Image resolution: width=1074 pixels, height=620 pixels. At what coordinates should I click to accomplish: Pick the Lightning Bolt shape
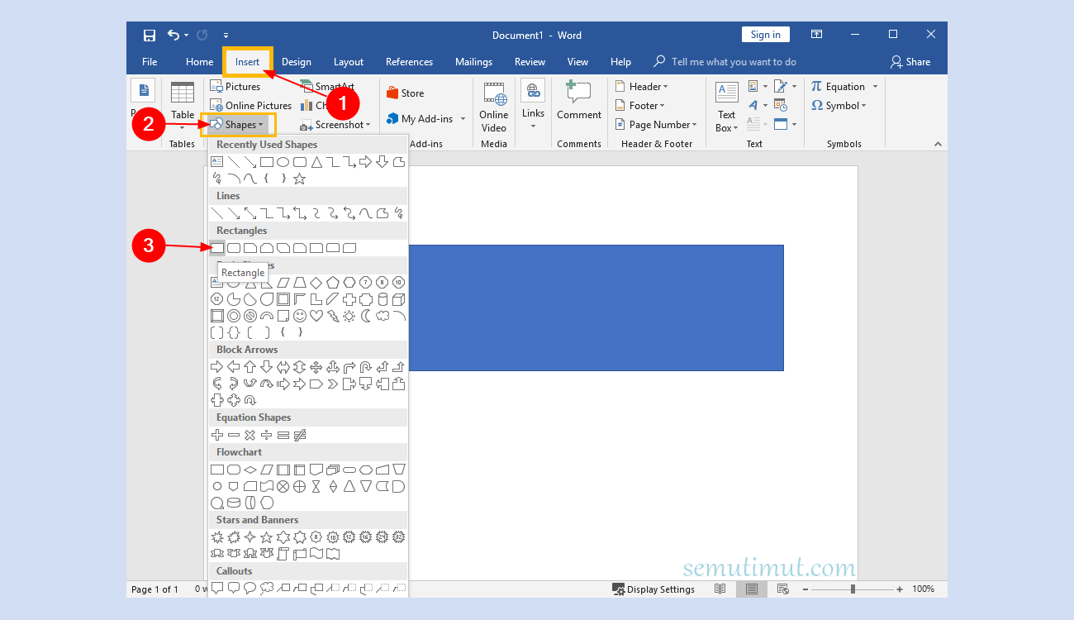pyautogui.click(x=333, y=316)
